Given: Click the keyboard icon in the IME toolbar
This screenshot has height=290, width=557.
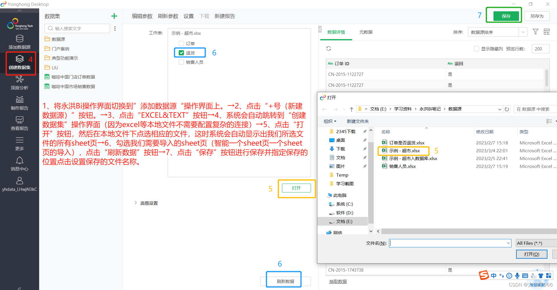Looking at the screenshot, I should click(525, 275).
